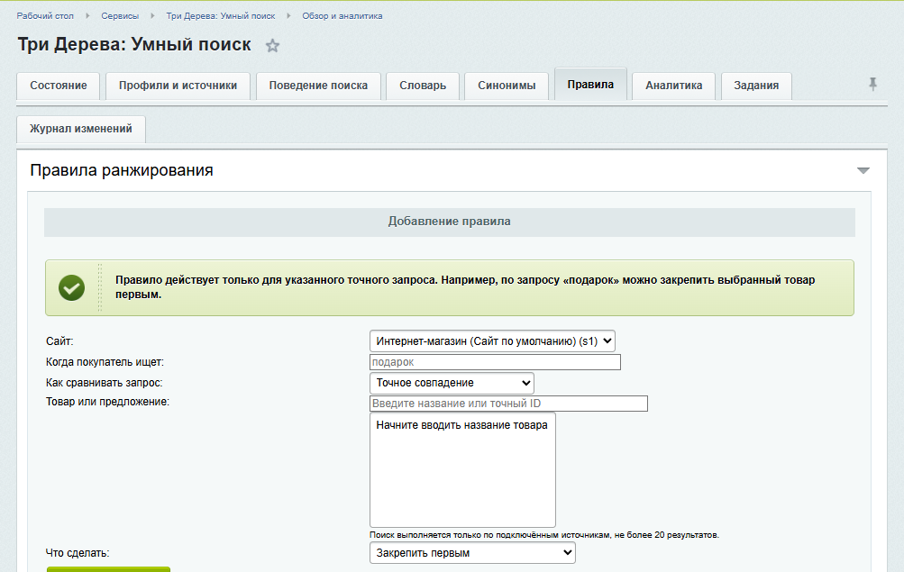
Task: Select the Правила tab
Action: [x=590, y=85]
